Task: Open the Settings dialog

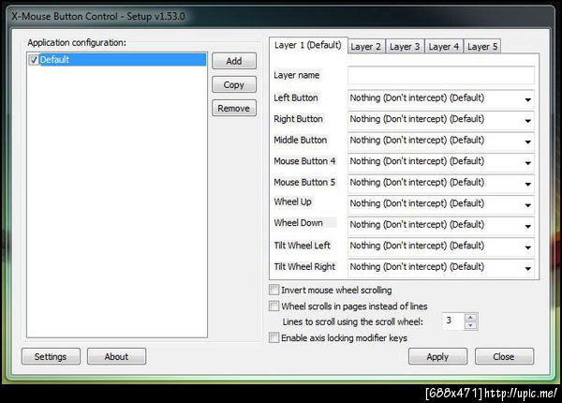Action: (51, 356)
